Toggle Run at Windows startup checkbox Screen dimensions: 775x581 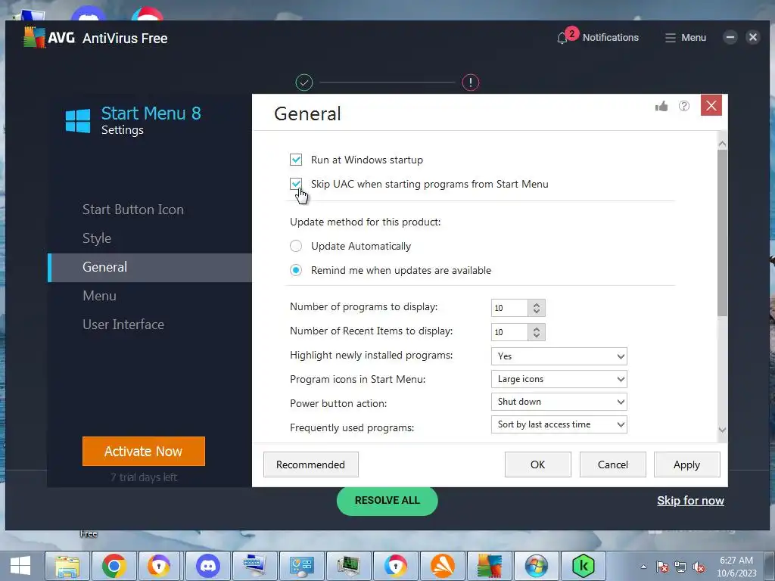click(296, 160)
